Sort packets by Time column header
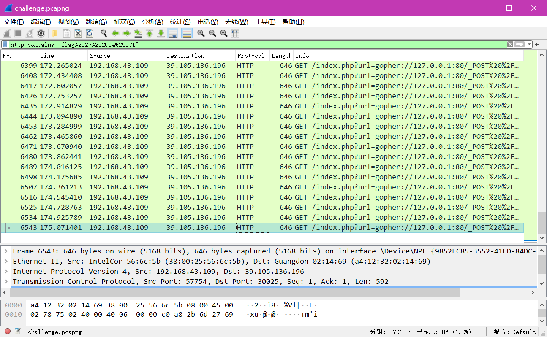Viewport: 547px width, 337px height. (63, 56)
